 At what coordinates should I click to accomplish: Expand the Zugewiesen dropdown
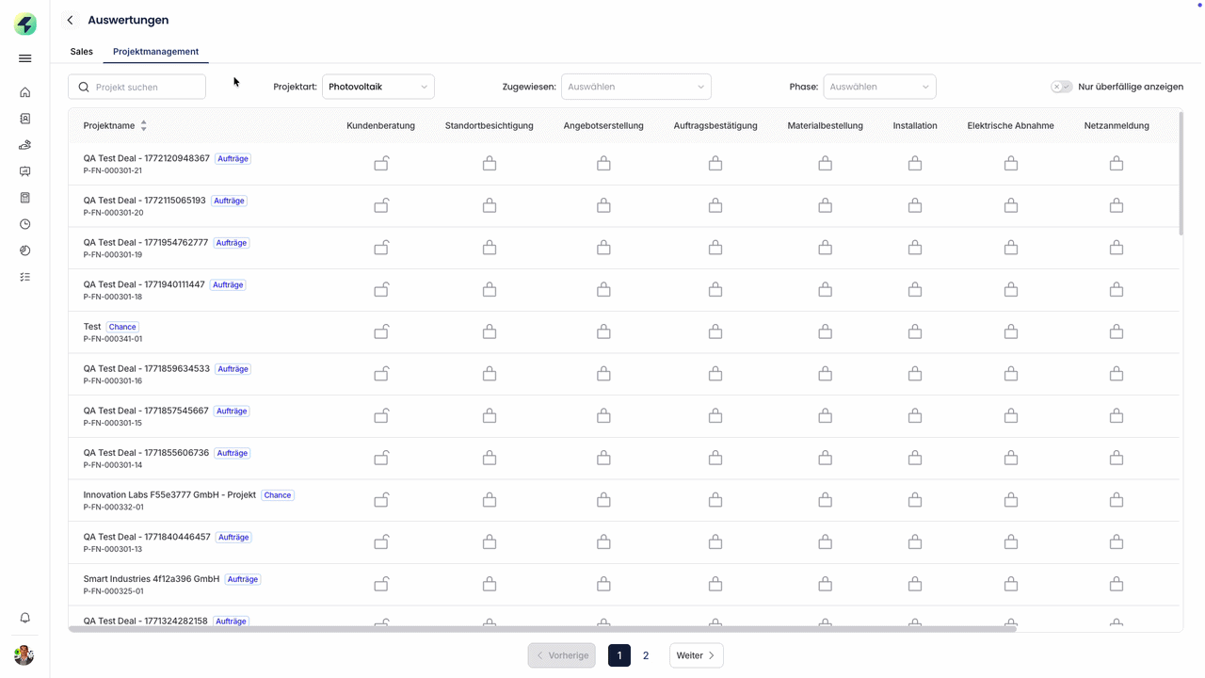point(635,87)
